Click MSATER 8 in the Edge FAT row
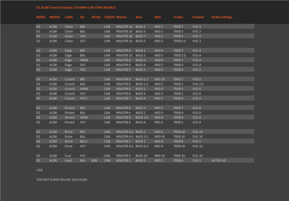The width and height of the screenshot is (289, 201). 123,65
